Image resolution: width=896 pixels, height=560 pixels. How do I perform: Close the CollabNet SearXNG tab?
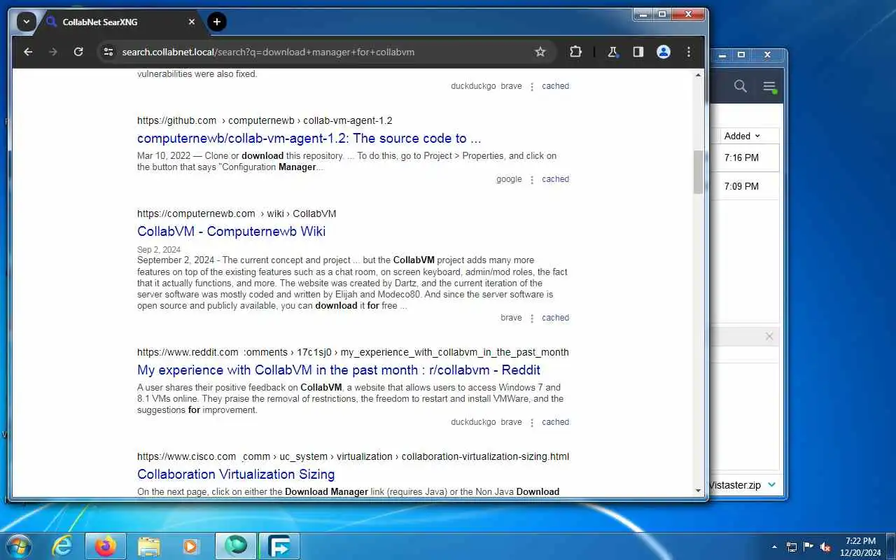point(192,22)
